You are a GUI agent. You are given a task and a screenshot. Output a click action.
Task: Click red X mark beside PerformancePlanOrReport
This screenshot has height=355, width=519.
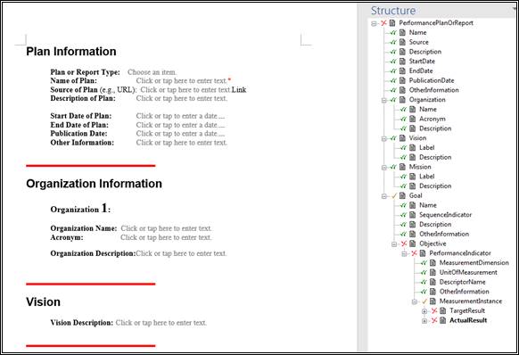coord(383,23)
